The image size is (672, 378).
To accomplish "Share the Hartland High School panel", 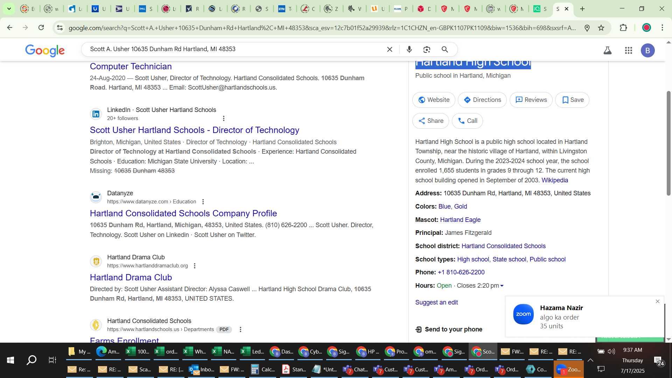I will (x=431, y=121).
